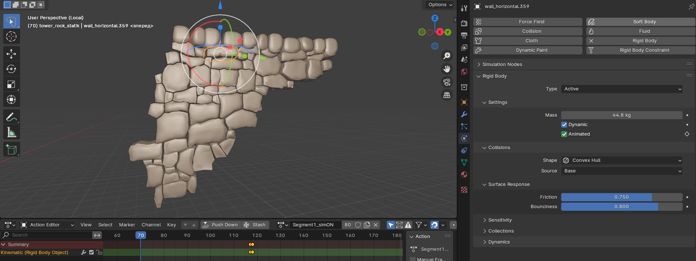Screen dimensions: 696x261
Task: Select the Rotate tool
Action: (11, 69)
